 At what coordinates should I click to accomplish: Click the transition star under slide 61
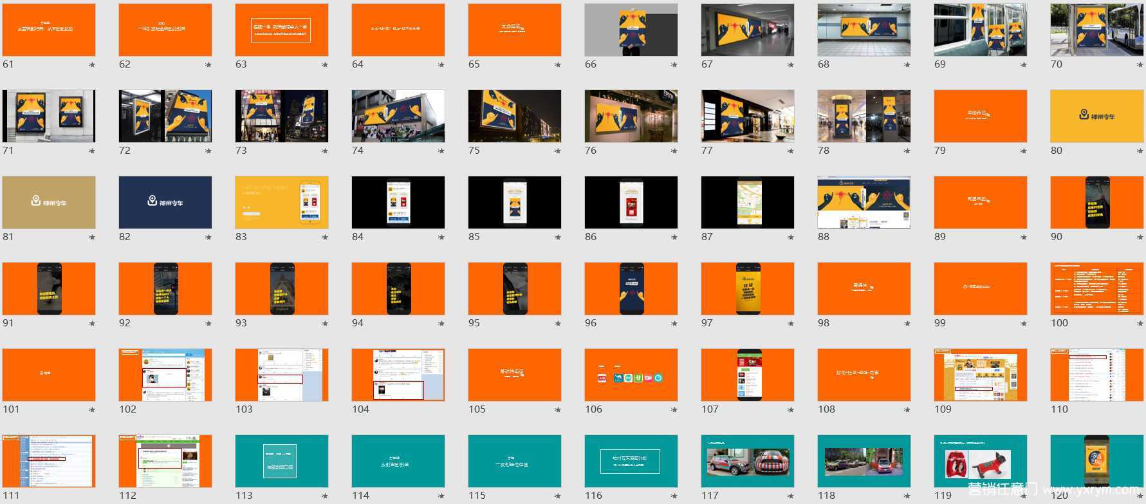[92, 65]
